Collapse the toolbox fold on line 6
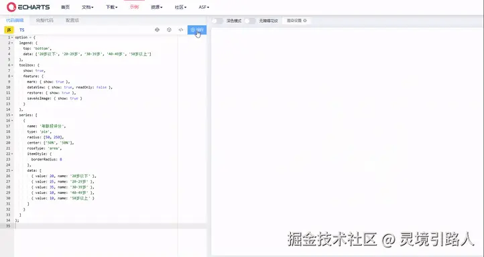This screenshot has width=484, height=257. [12, 65]
